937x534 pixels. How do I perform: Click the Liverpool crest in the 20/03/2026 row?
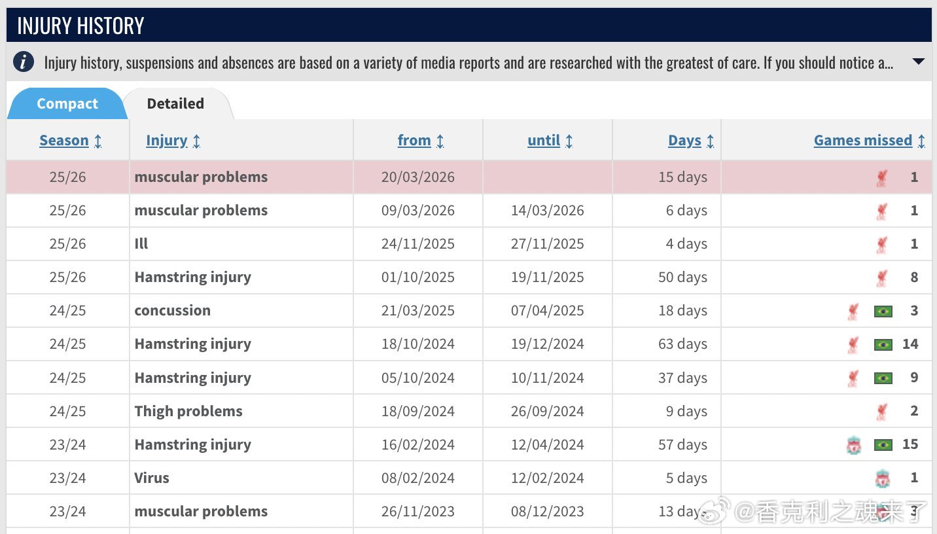coord(882,177)
